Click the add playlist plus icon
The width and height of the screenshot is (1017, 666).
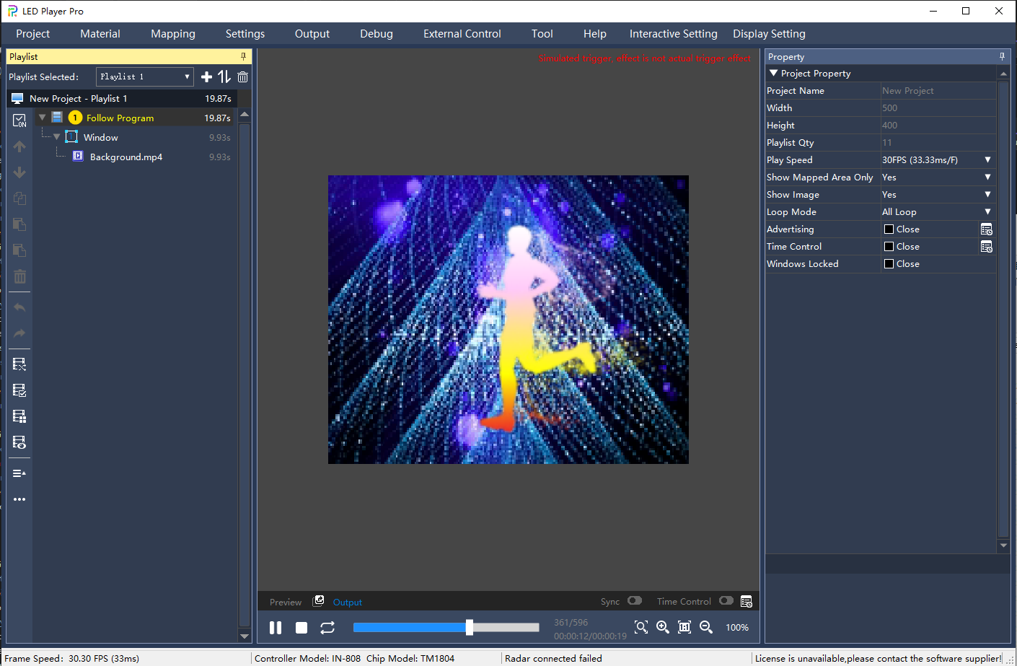(206, 77)
